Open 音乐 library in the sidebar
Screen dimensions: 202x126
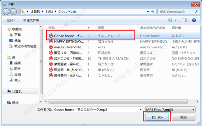coord(18,80)
